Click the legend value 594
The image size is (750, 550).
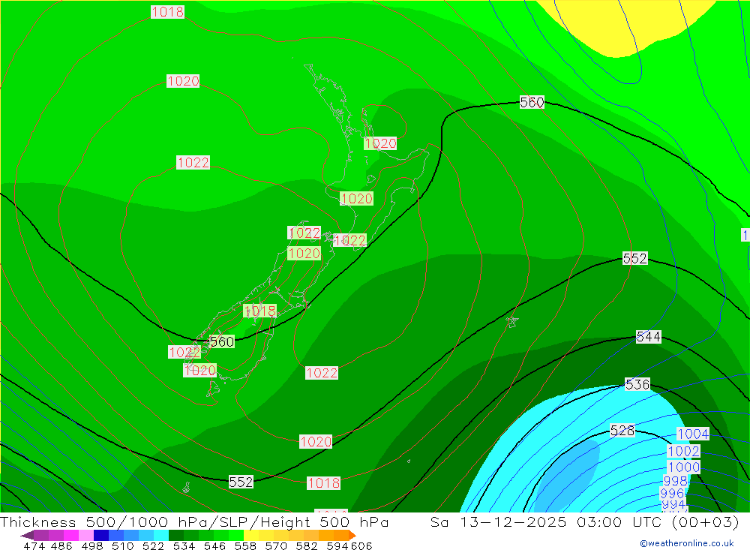pos(337,545)
